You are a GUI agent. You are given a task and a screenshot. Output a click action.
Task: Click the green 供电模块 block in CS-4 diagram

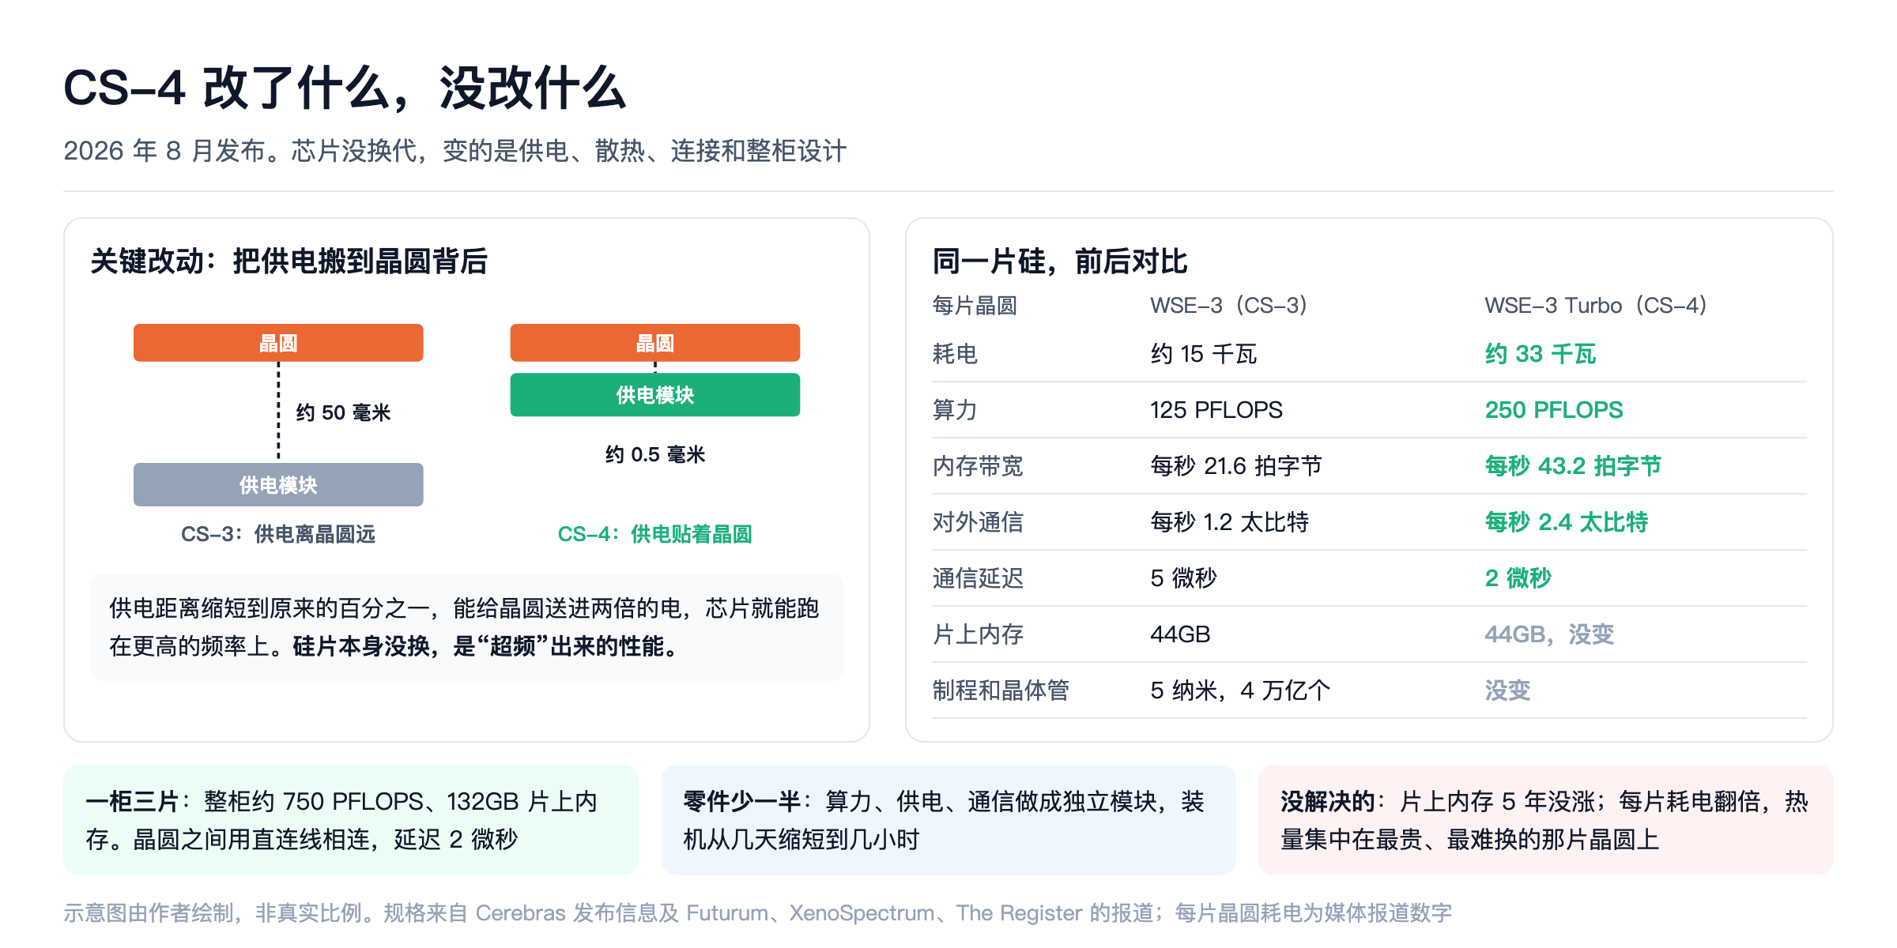pos(654,394)
